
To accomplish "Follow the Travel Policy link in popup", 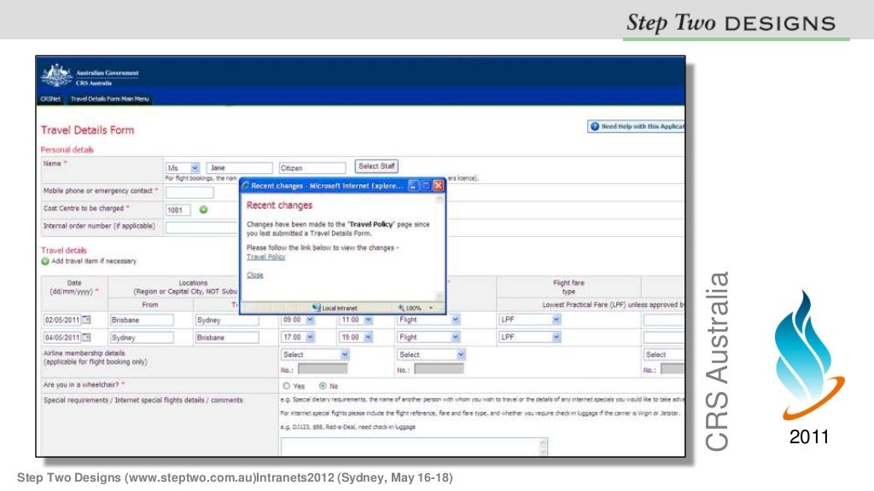I will 266,257.
